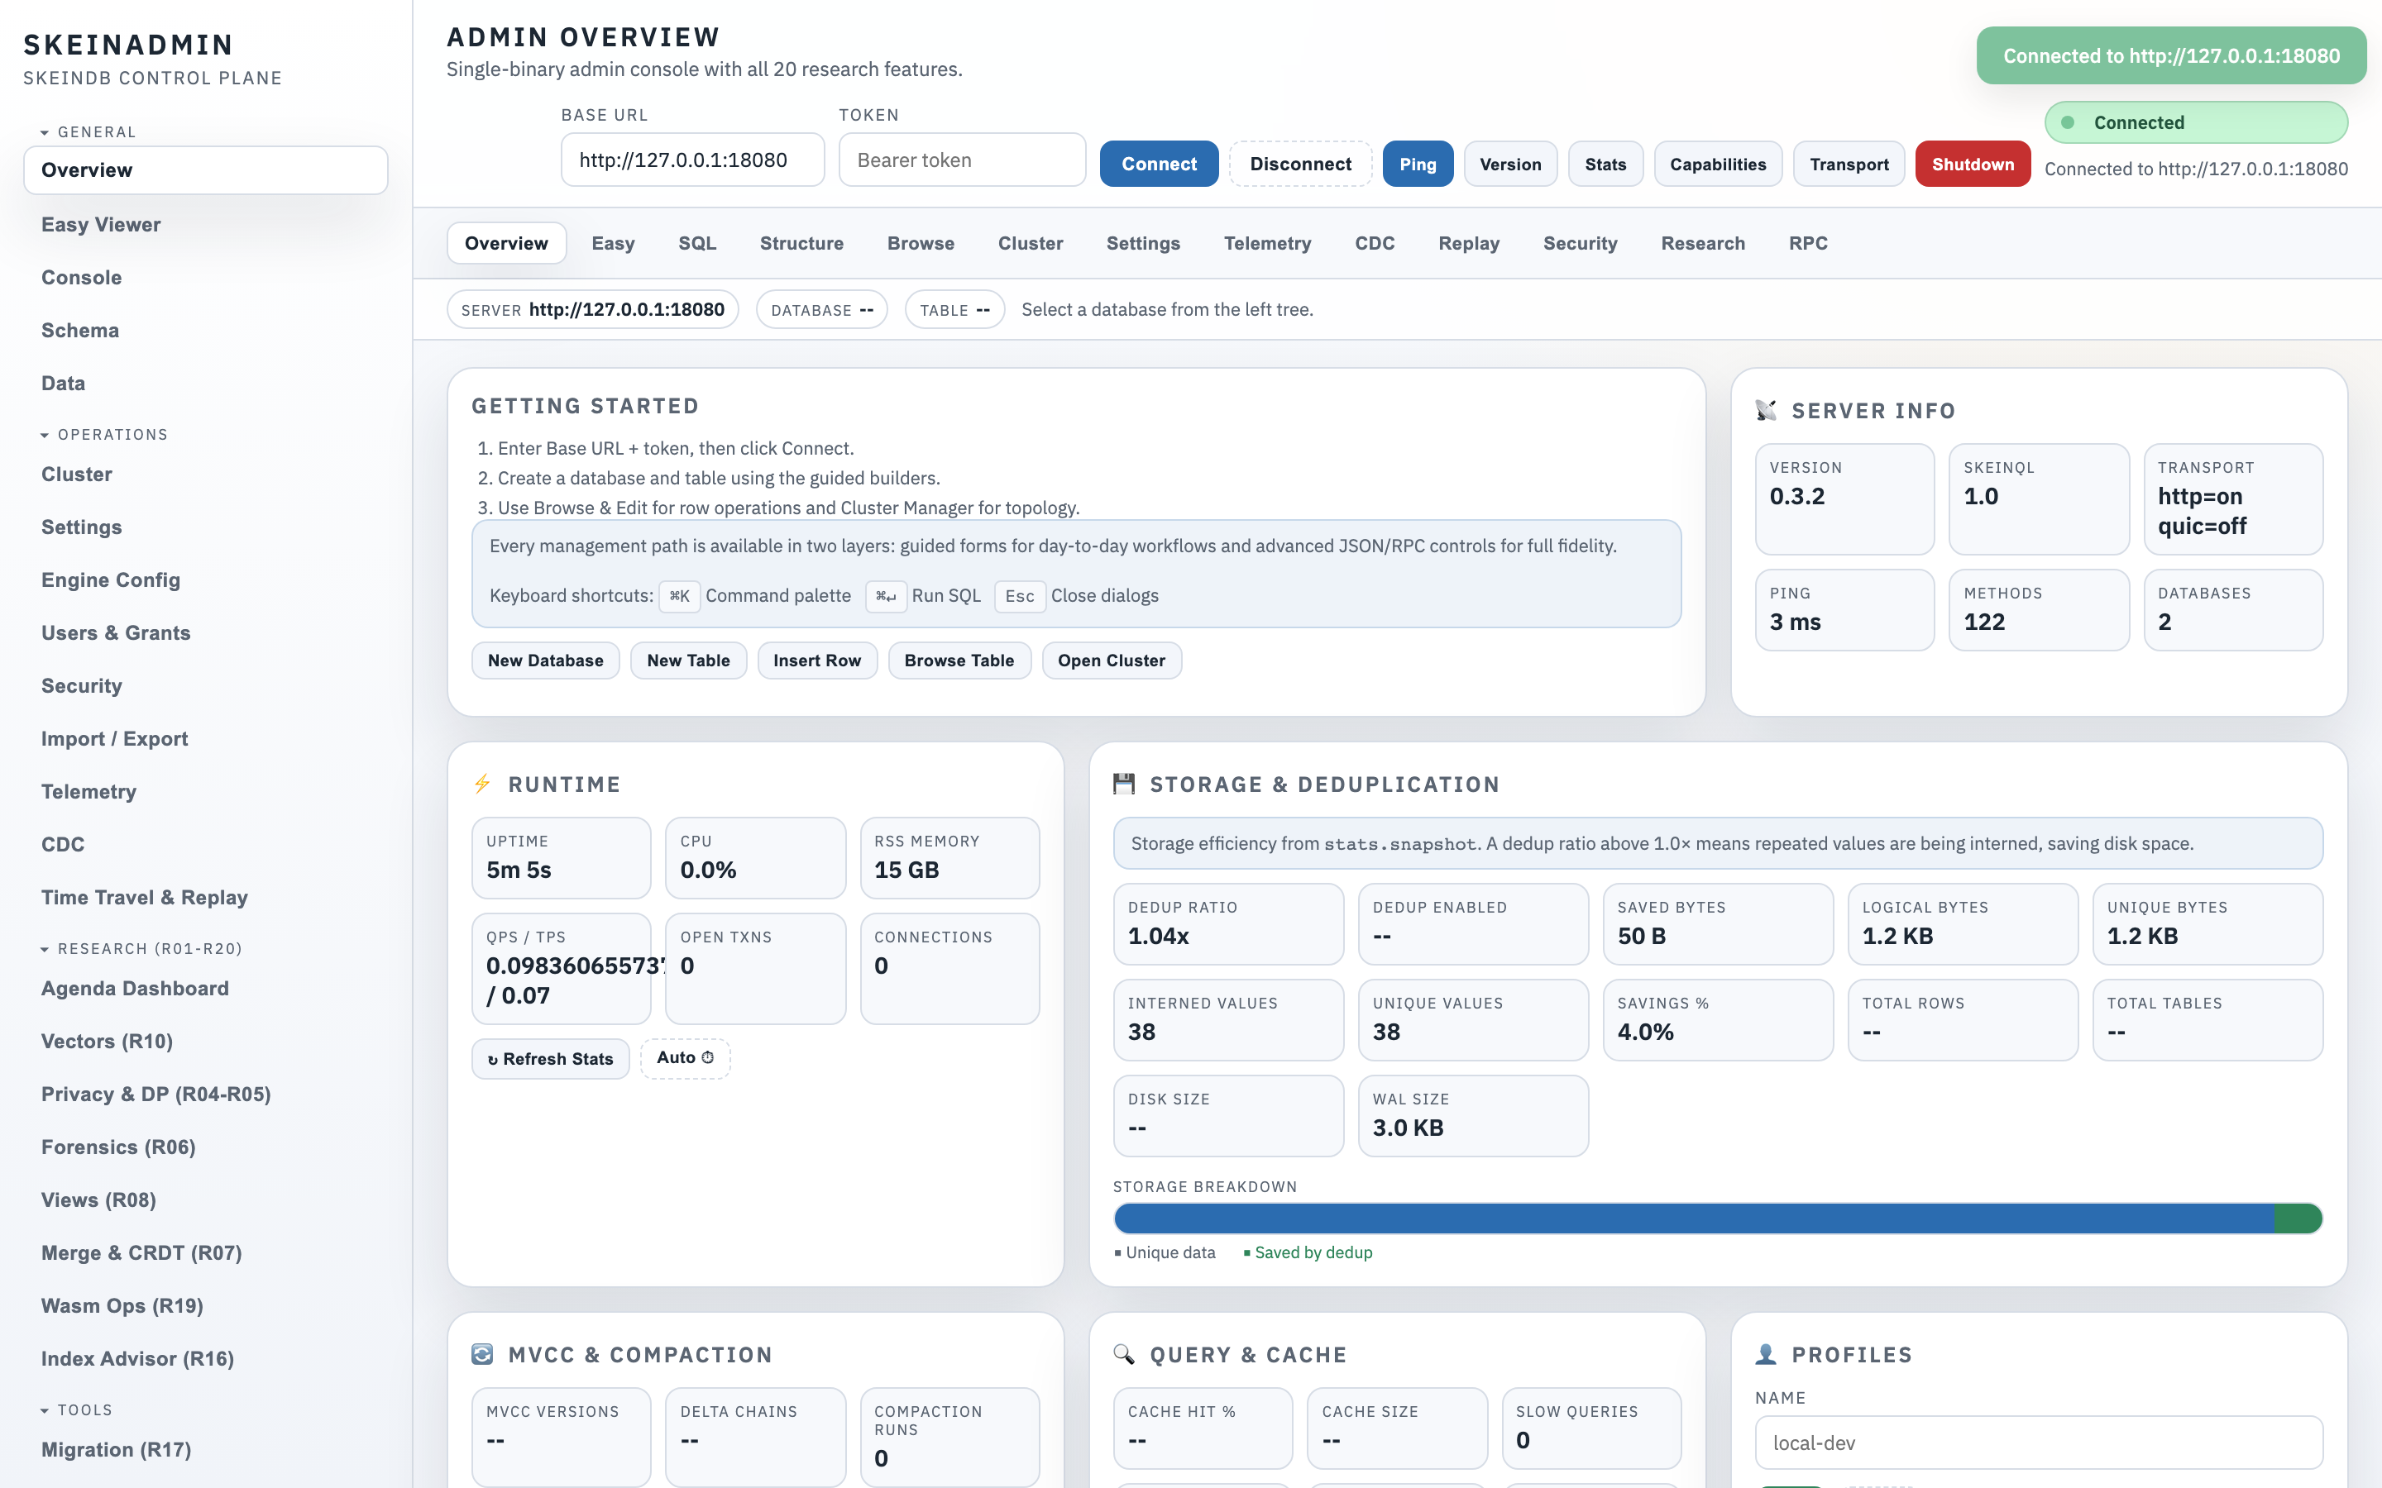
Task: Click the Stats button
Action: click(1605, 164)
